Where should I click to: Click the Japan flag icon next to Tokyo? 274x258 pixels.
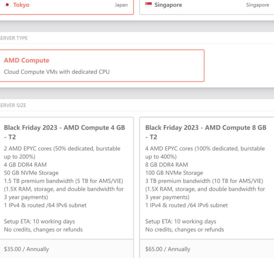[7, 5]
